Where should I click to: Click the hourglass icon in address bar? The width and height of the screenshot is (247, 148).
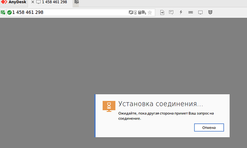click(135, 13)
